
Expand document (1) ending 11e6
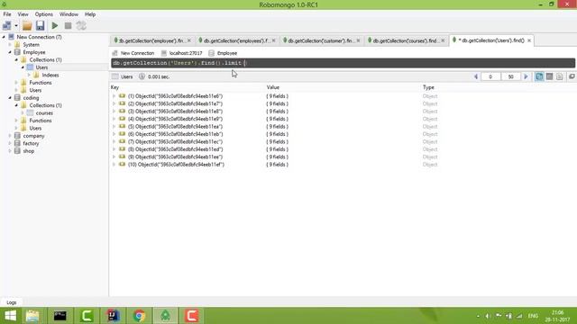(x=114, y=96)
